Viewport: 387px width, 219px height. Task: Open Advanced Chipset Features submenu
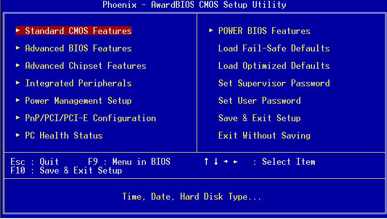[85, 66]
